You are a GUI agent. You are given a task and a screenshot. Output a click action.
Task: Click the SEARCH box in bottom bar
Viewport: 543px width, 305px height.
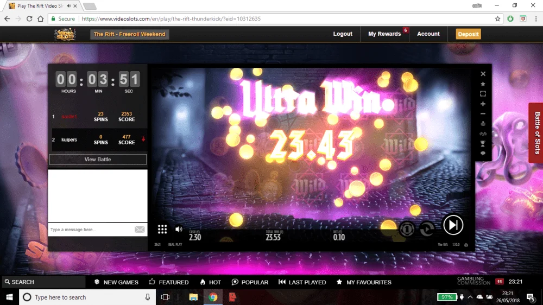point(43,282)
